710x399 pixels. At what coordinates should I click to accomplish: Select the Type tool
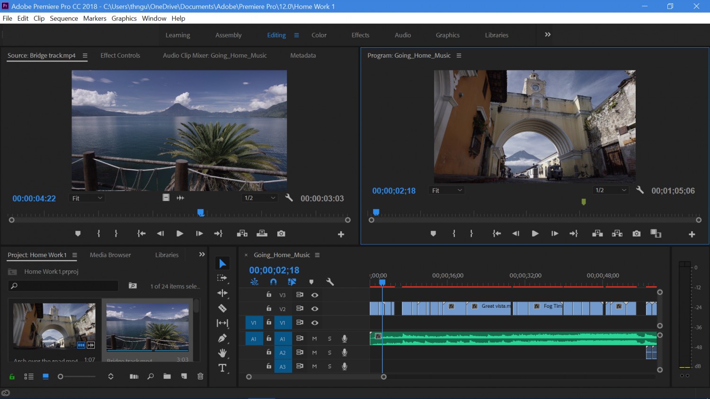coord(222,368)
